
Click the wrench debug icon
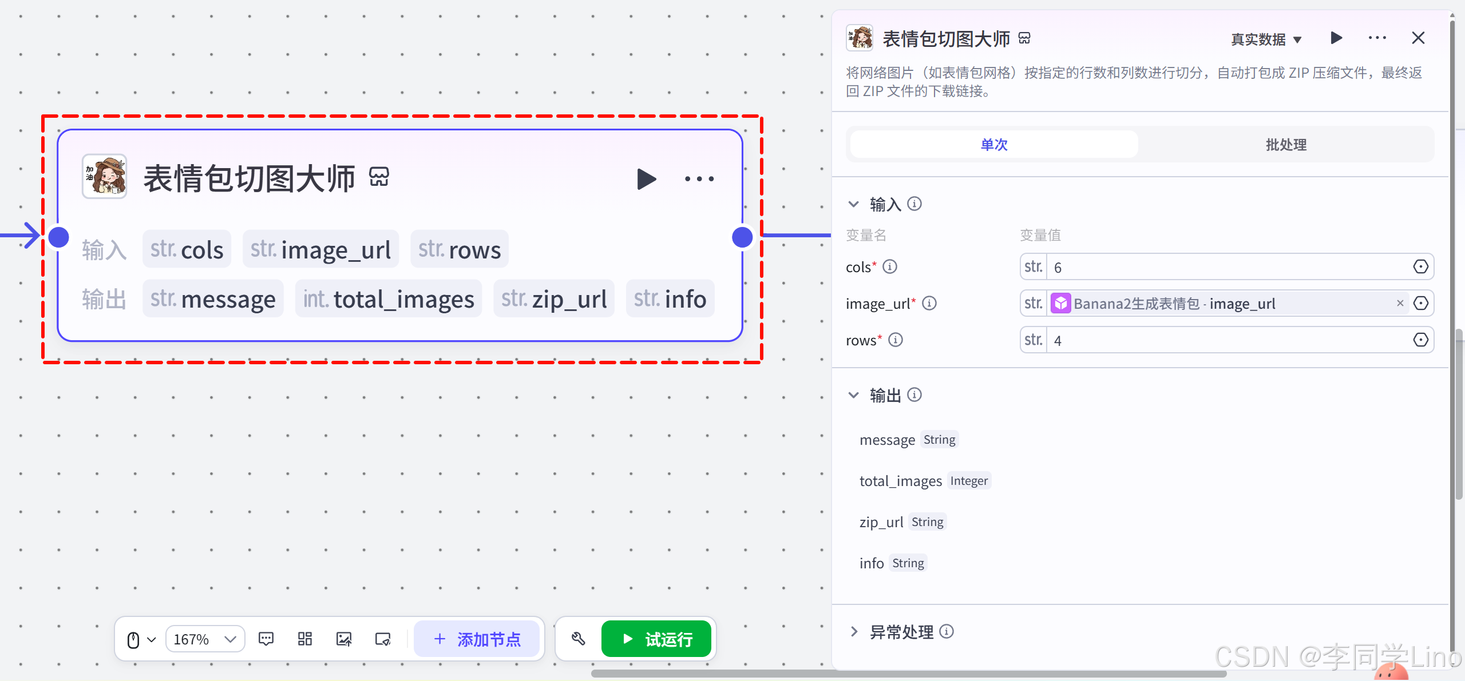click(578, 639)
